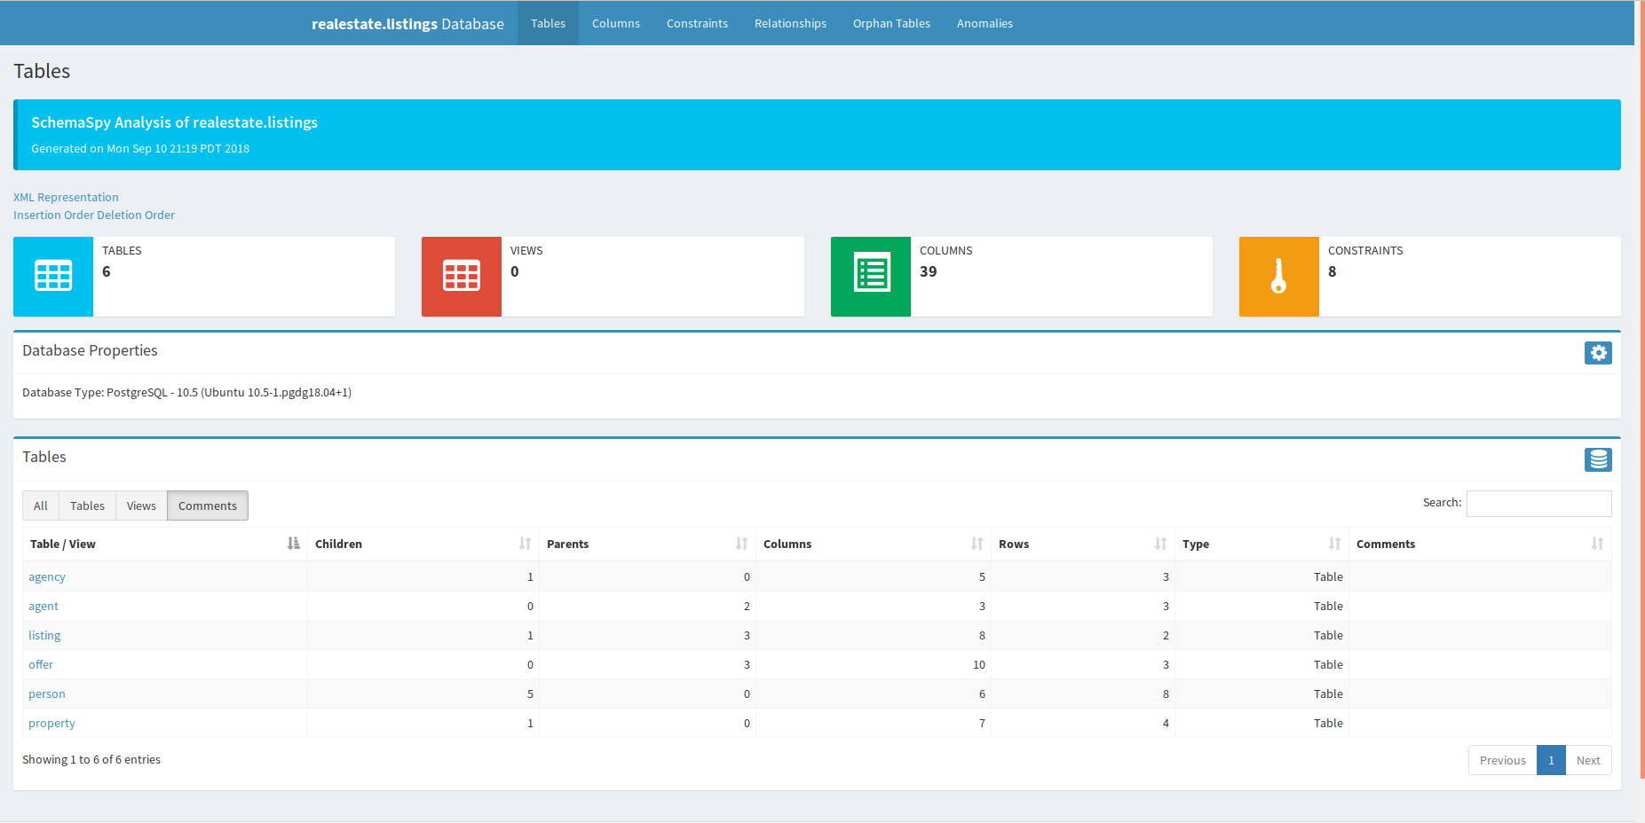This screenshot has height=823, width=1645.
Task: Open the Relationships nav tab
Action: tap(790, 23)
